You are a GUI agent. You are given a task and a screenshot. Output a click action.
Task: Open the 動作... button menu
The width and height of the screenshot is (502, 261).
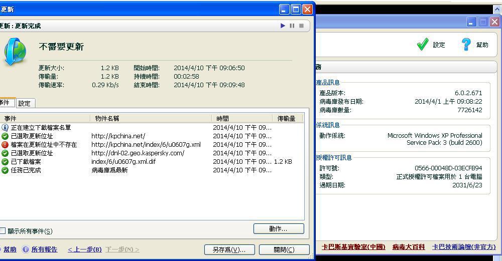(x=279, y=229)
